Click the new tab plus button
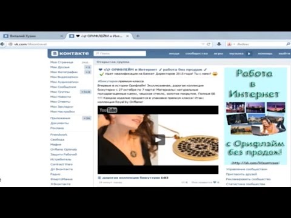This screenshot has height=218, width=291. tap(138, 36)
